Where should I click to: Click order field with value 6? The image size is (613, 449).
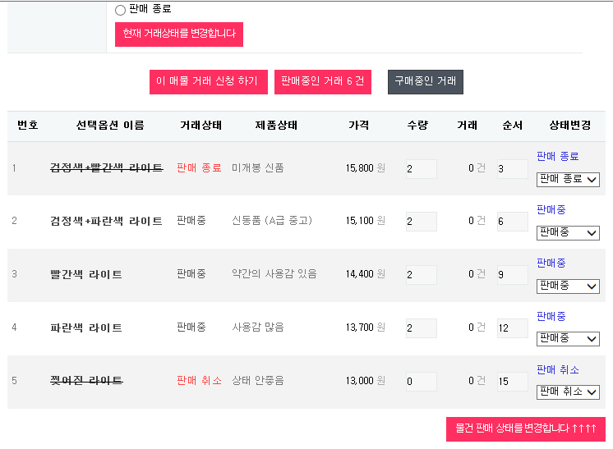tap(512, 222)
